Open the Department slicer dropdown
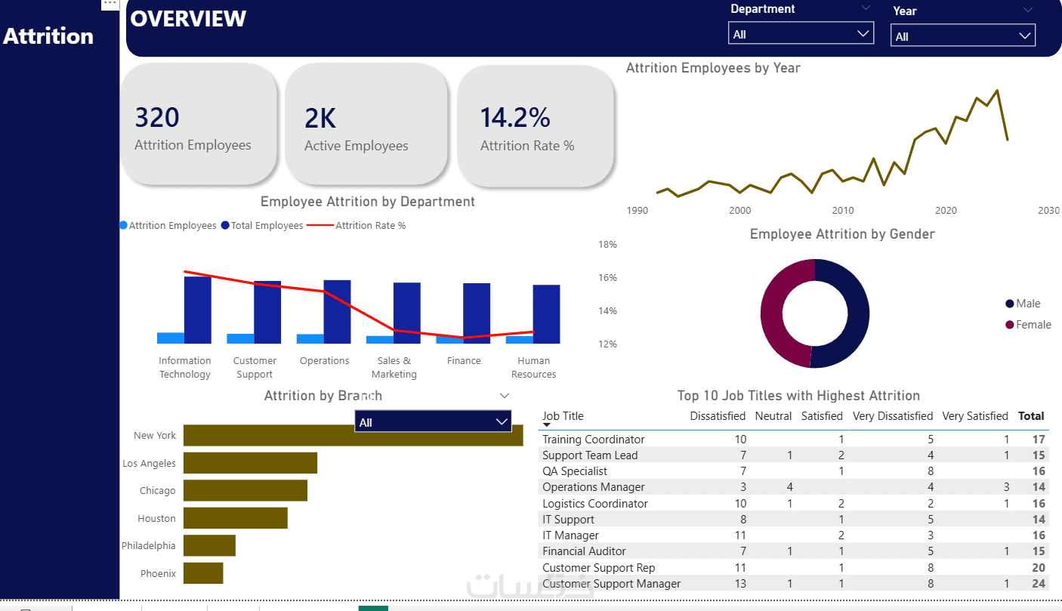The image size is (1062, 611). (x=801, y=33)
